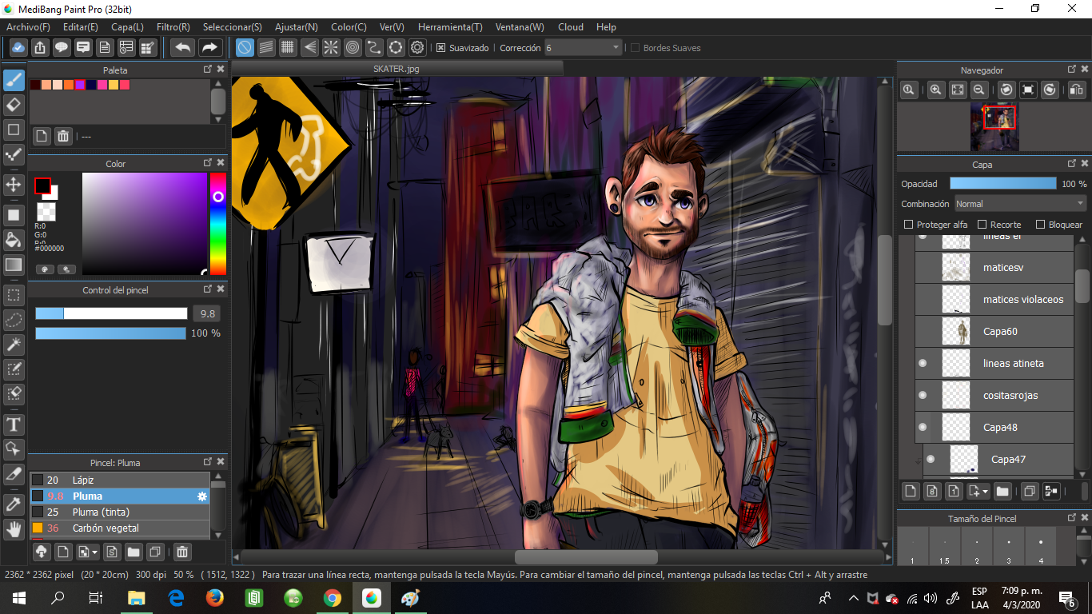Open the Combinación blend mode dropdown
Image resolution: width=1092 pixels, height=614 pixels.
click(x=1020, y=204)
